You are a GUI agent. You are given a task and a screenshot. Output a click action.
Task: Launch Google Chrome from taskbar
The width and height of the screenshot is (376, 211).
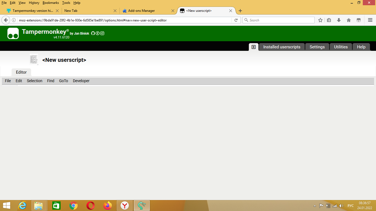pyautogui.click(x=73, y=206)
